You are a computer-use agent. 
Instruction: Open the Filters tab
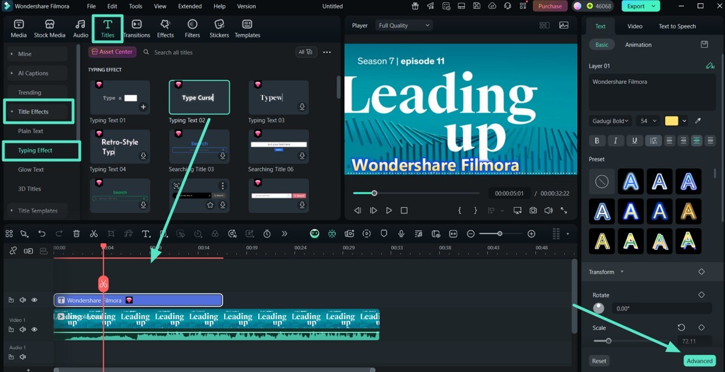192,28
